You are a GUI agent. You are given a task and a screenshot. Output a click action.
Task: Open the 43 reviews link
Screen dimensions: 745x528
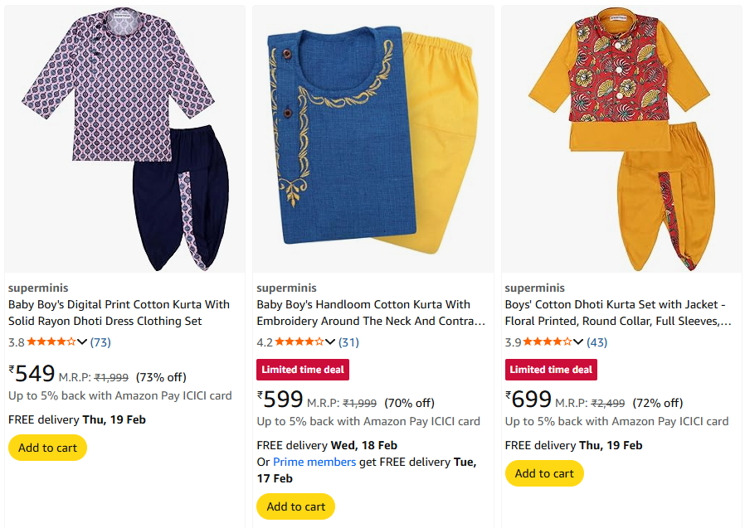pyautogui.click(x=597, y=342)
